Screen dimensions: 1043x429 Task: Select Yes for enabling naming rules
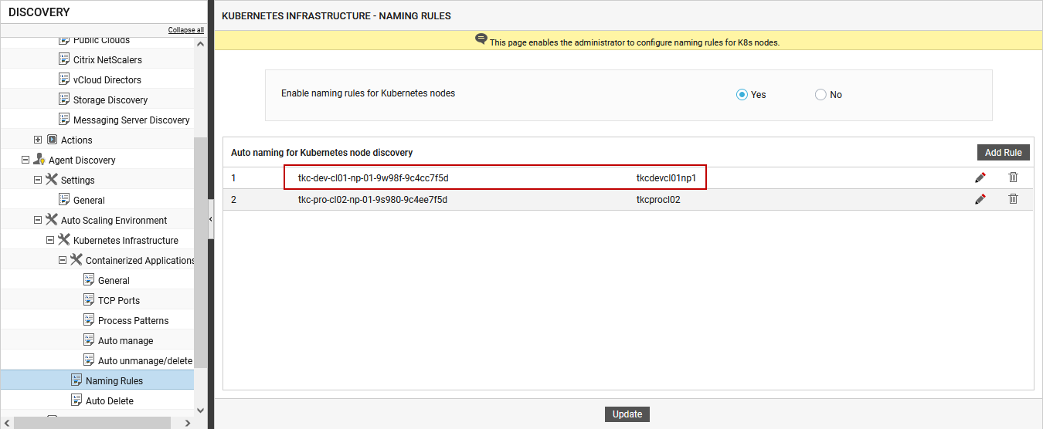742,95
